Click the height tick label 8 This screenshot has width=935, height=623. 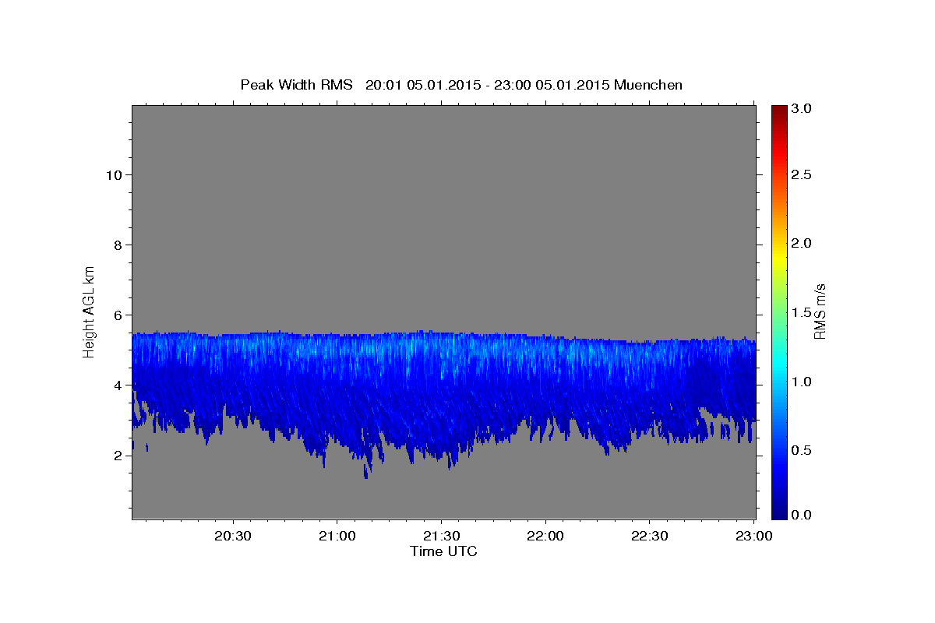[x=118, y=245]
